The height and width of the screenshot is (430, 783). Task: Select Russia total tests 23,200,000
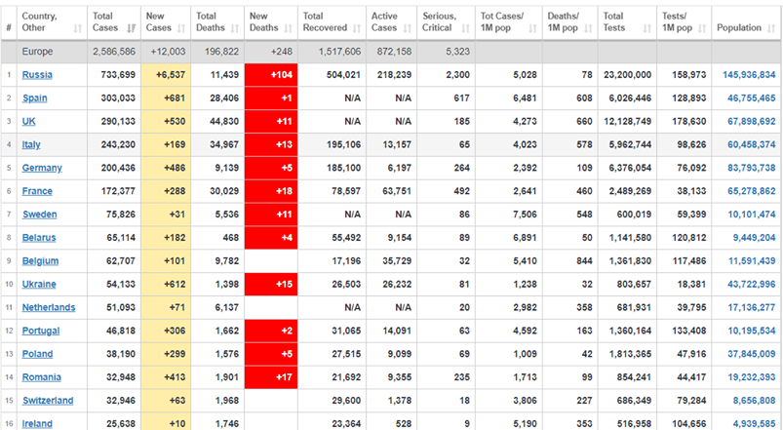627,75
